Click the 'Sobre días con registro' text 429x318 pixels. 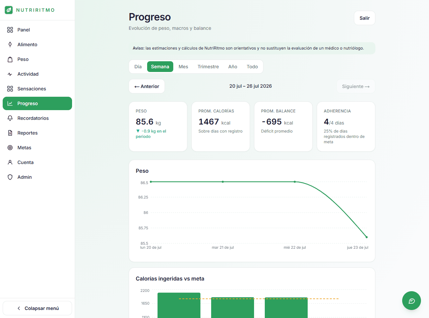221,131
